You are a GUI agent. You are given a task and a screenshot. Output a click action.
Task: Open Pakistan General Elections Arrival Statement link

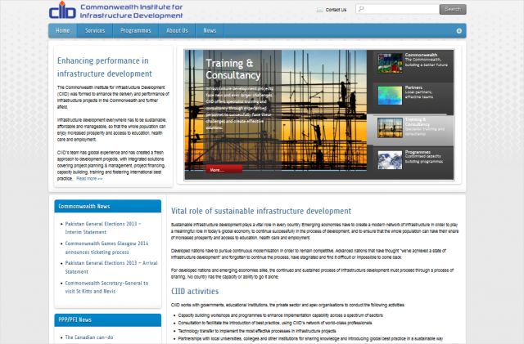click(111, 267)
